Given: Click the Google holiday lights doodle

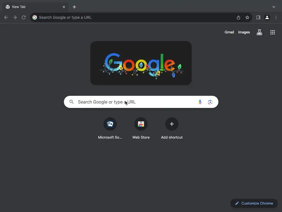Looking at the screenshot, I should 141,63.
